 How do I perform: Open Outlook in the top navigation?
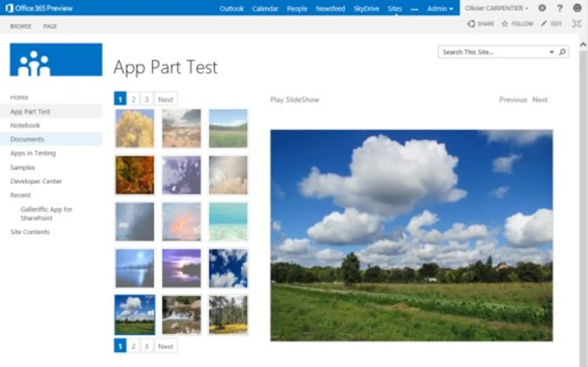pos(232,8)
